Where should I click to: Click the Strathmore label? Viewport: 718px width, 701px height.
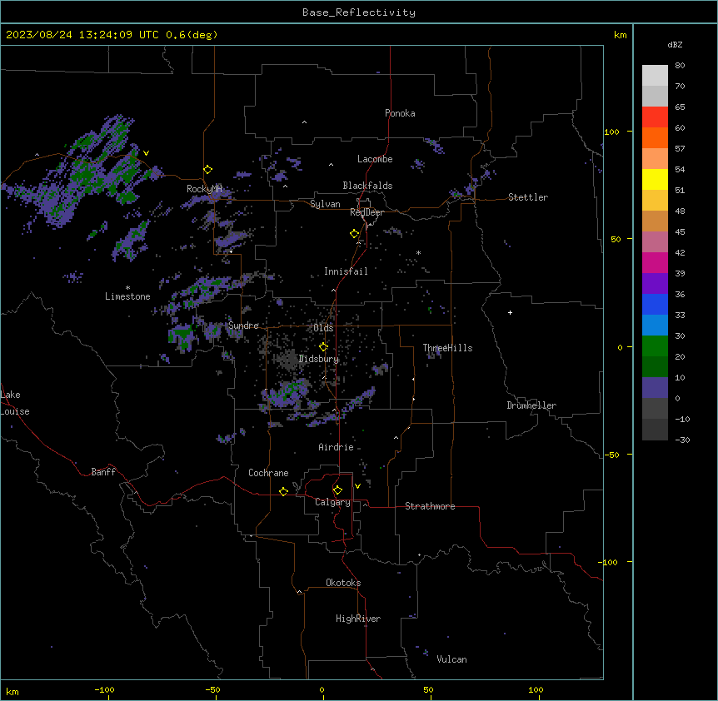[430, 506]
